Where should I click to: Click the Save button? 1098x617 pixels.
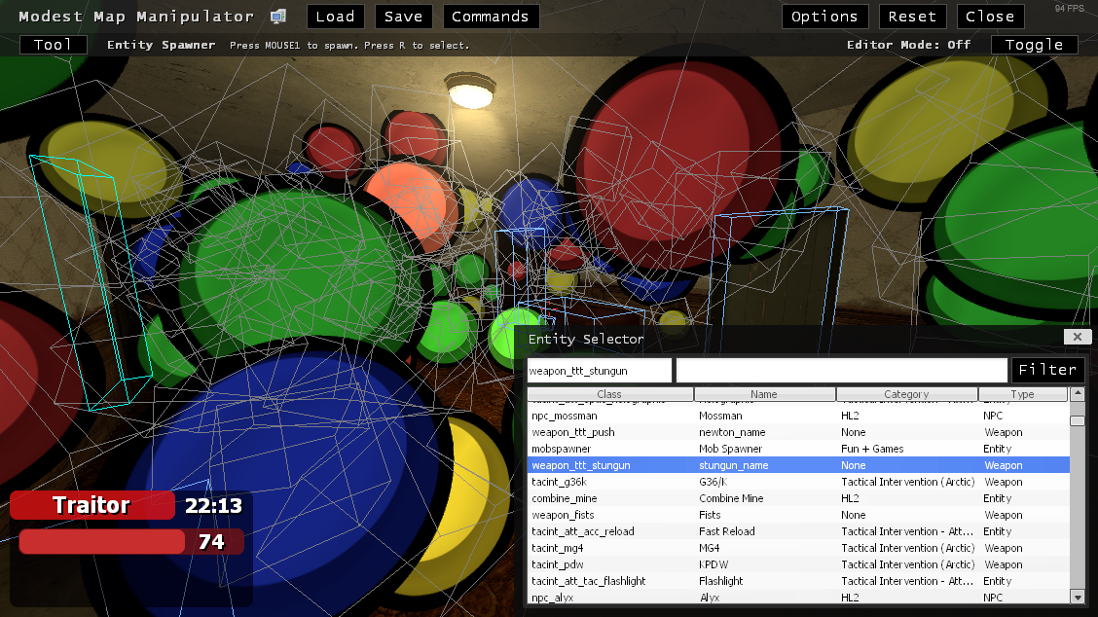pyautogui.click(x=403, y=17)
